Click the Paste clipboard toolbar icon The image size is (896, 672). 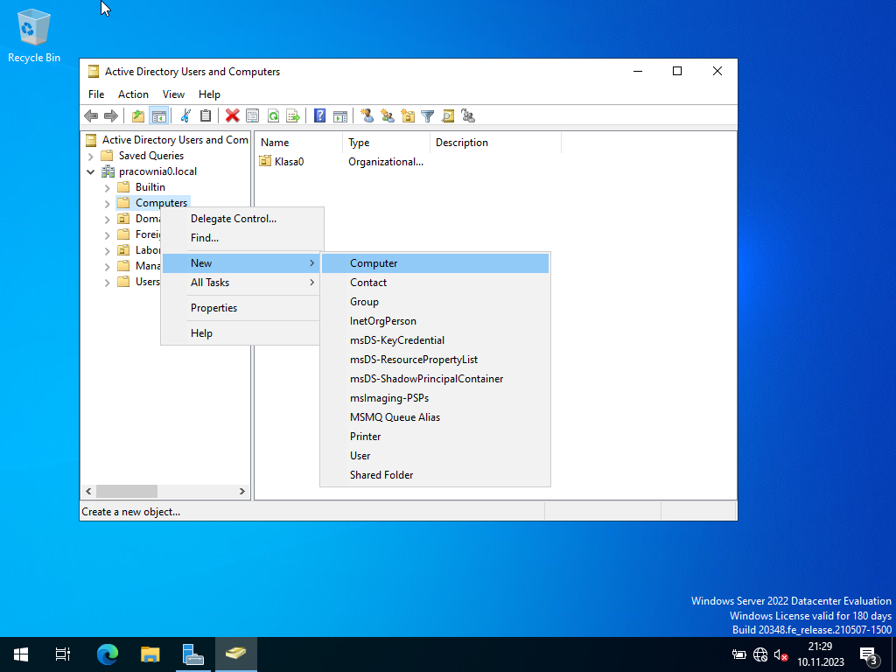(x=205, y=116)
